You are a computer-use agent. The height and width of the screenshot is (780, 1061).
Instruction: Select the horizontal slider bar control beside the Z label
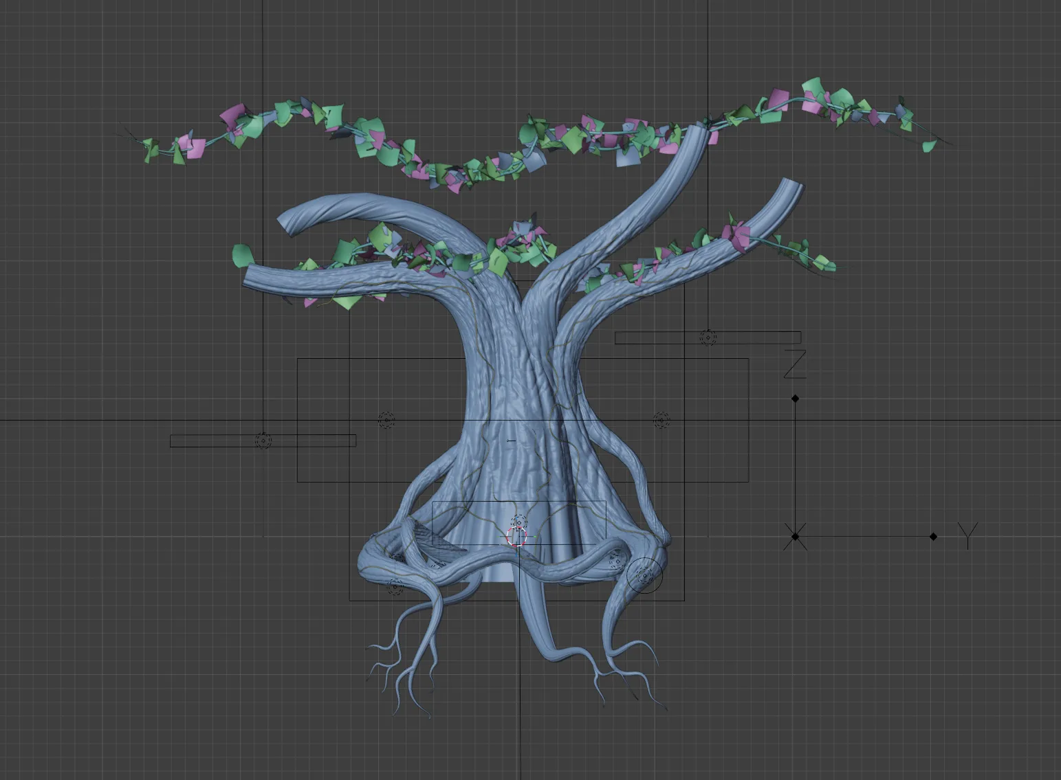point(708,338)
